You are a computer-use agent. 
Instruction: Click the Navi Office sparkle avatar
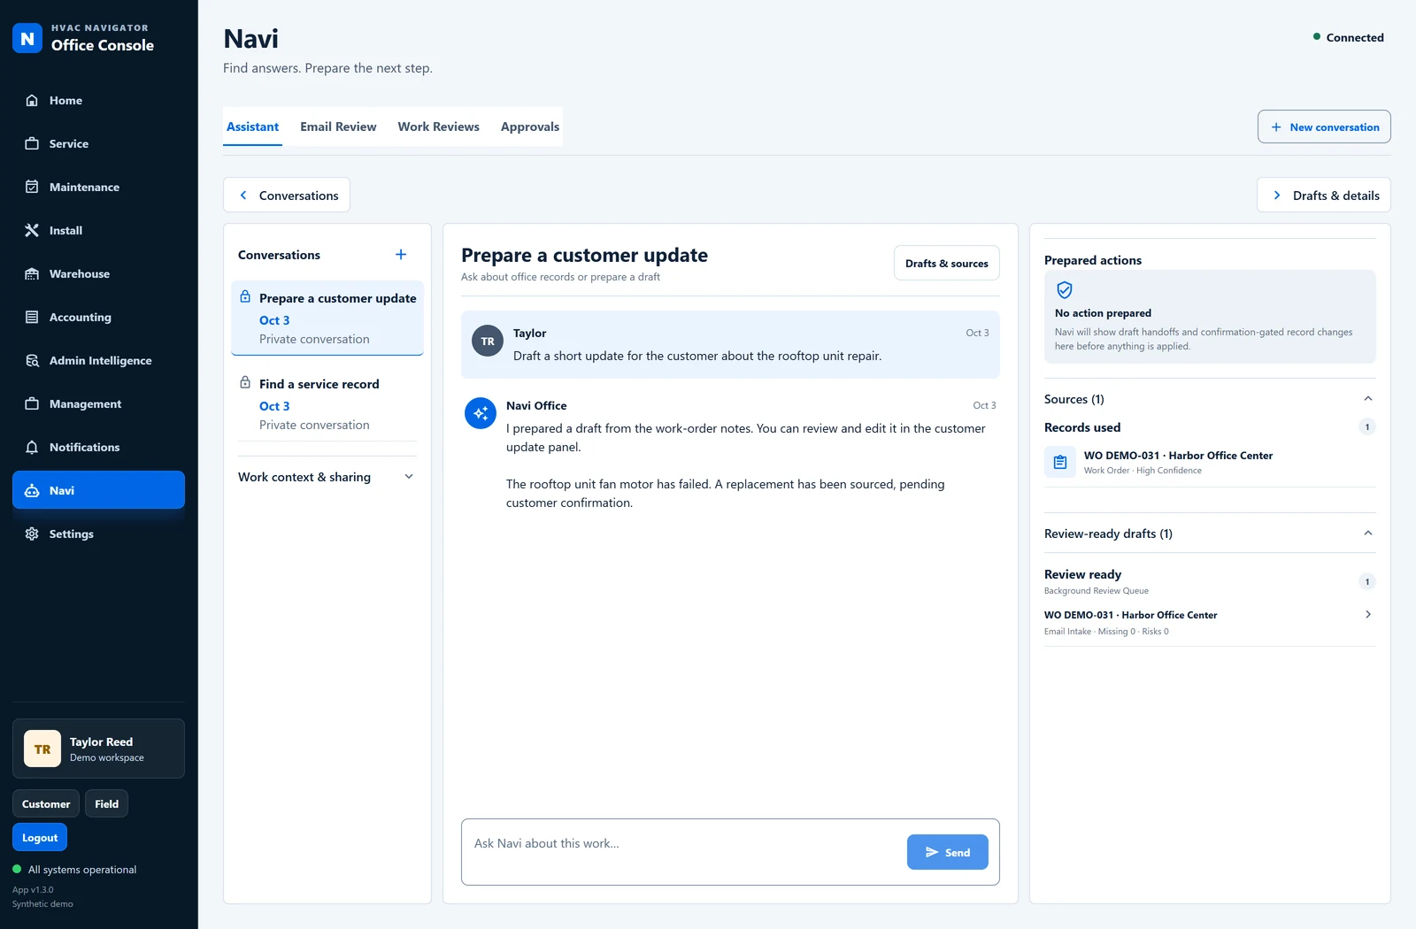pyautogui.click(x=481, y=413)
